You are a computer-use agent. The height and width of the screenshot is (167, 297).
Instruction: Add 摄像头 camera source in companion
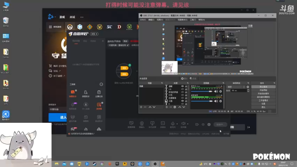tap(142, 125)
